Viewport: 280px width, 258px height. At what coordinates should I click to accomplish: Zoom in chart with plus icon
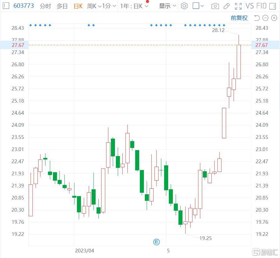click(274, 18)
